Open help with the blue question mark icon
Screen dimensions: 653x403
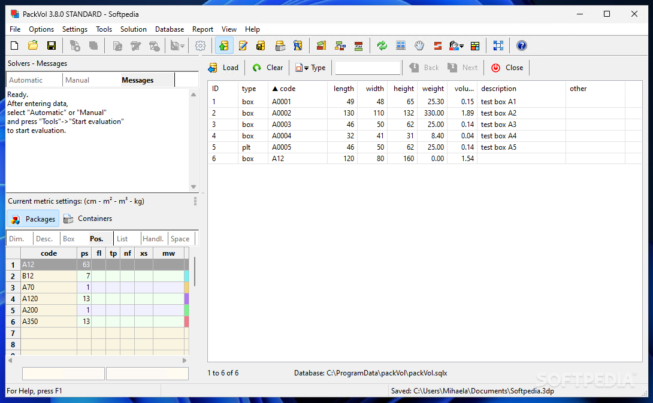coord(521,46)
